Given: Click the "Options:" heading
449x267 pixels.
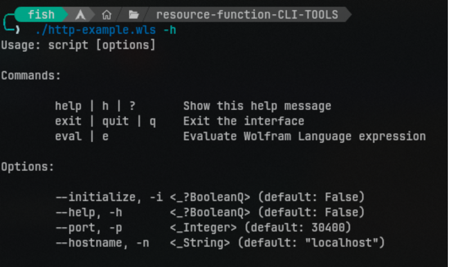Looking at the screenshot, I should tap(28, 167).
